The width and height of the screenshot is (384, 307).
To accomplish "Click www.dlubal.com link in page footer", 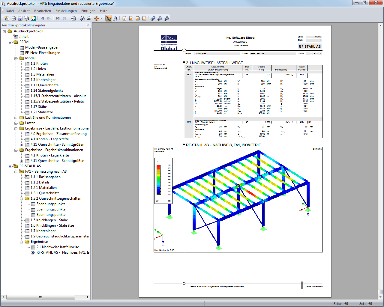I will tap(314, 287).
